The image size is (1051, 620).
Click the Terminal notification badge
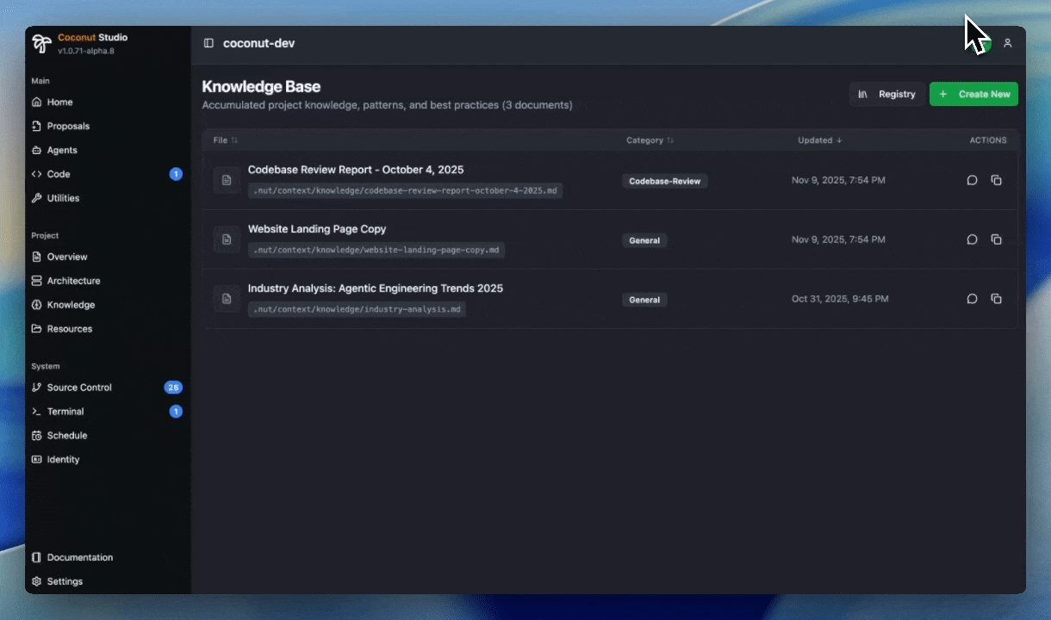[x=176, y=412]
